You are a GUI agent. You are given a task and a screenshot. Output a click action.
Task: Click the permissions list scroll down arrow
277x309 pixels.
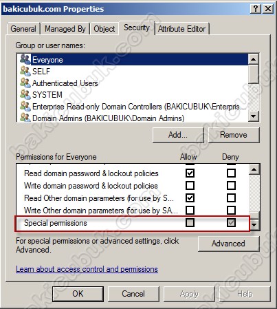254,225
